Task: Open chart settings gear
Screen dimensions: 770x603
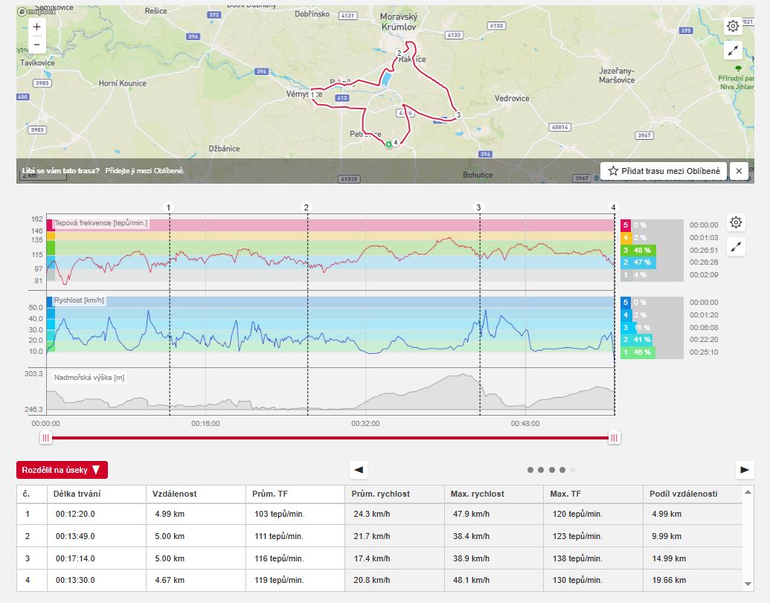Action: coord(736,222)
